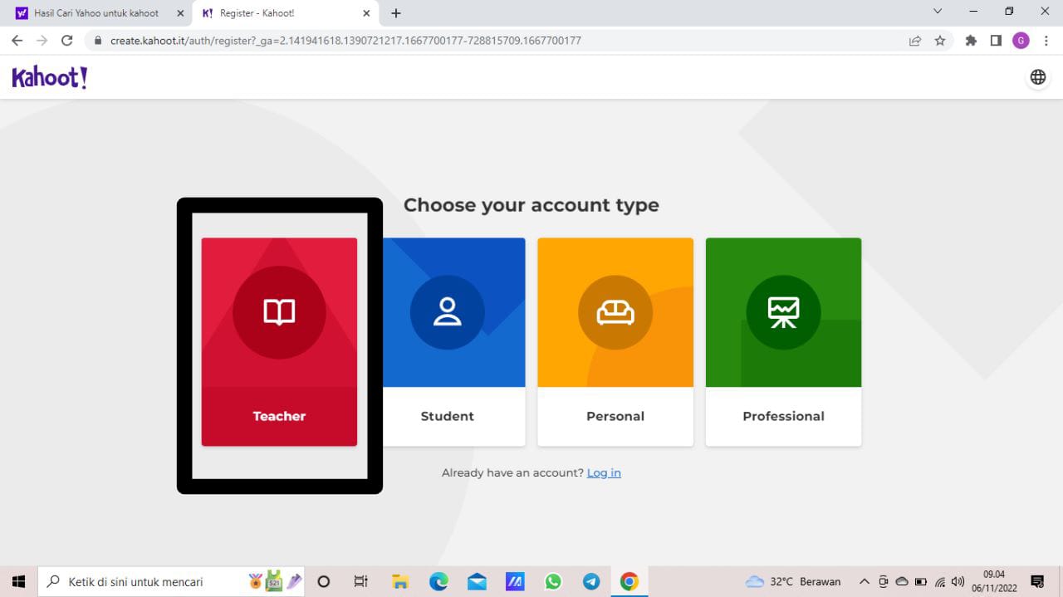Switch to the Hasil Cari Yahoo tab
Viewport: 1063px width, 597px height.
click(x=96, y=13)
